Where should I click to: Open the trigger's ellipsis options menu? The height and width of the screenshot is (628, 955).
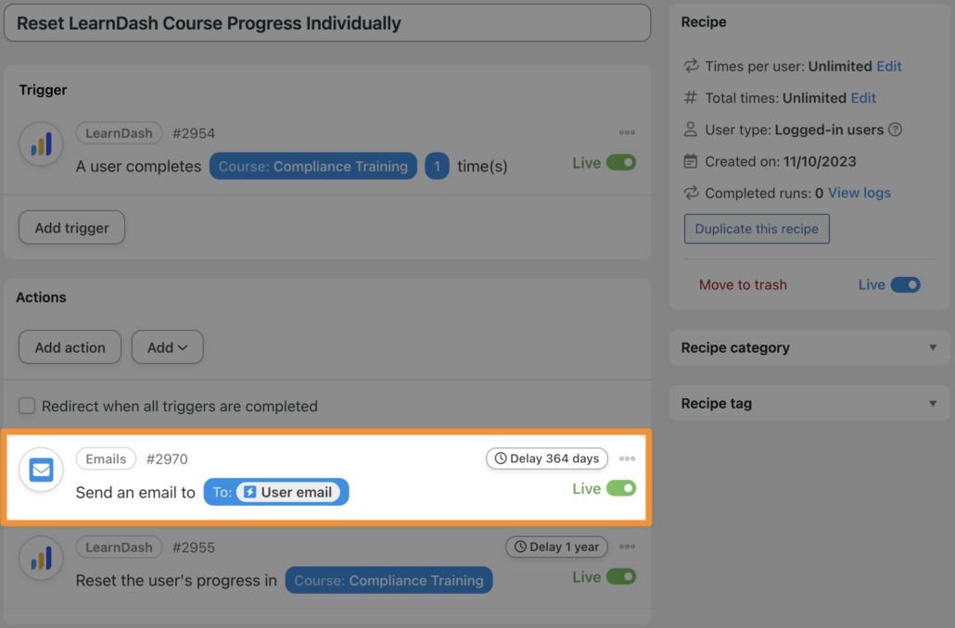pyautogui.click(x=627, y=132)
